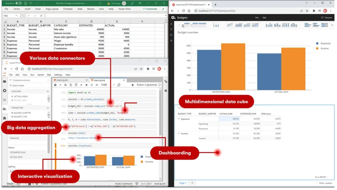Open the http://localhost:54710 link in notebook output
Screen dimensions: 337x190
pyautogui.click(x=82, y=138)
